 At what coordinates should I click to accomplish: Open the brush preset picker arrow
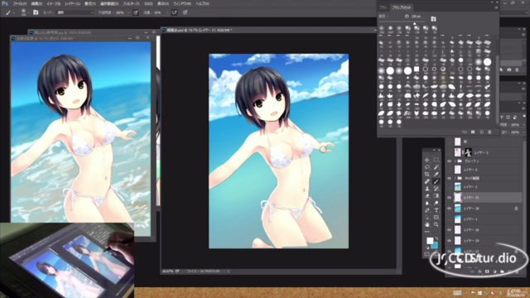[x=28, y=12]
